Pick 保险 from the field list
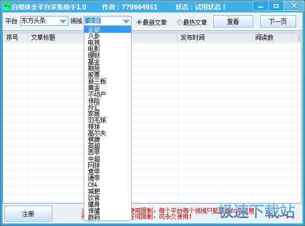Image resolution: width=305 pixels, height=226 pixels. pyautogui.click(x=108, y=101)
